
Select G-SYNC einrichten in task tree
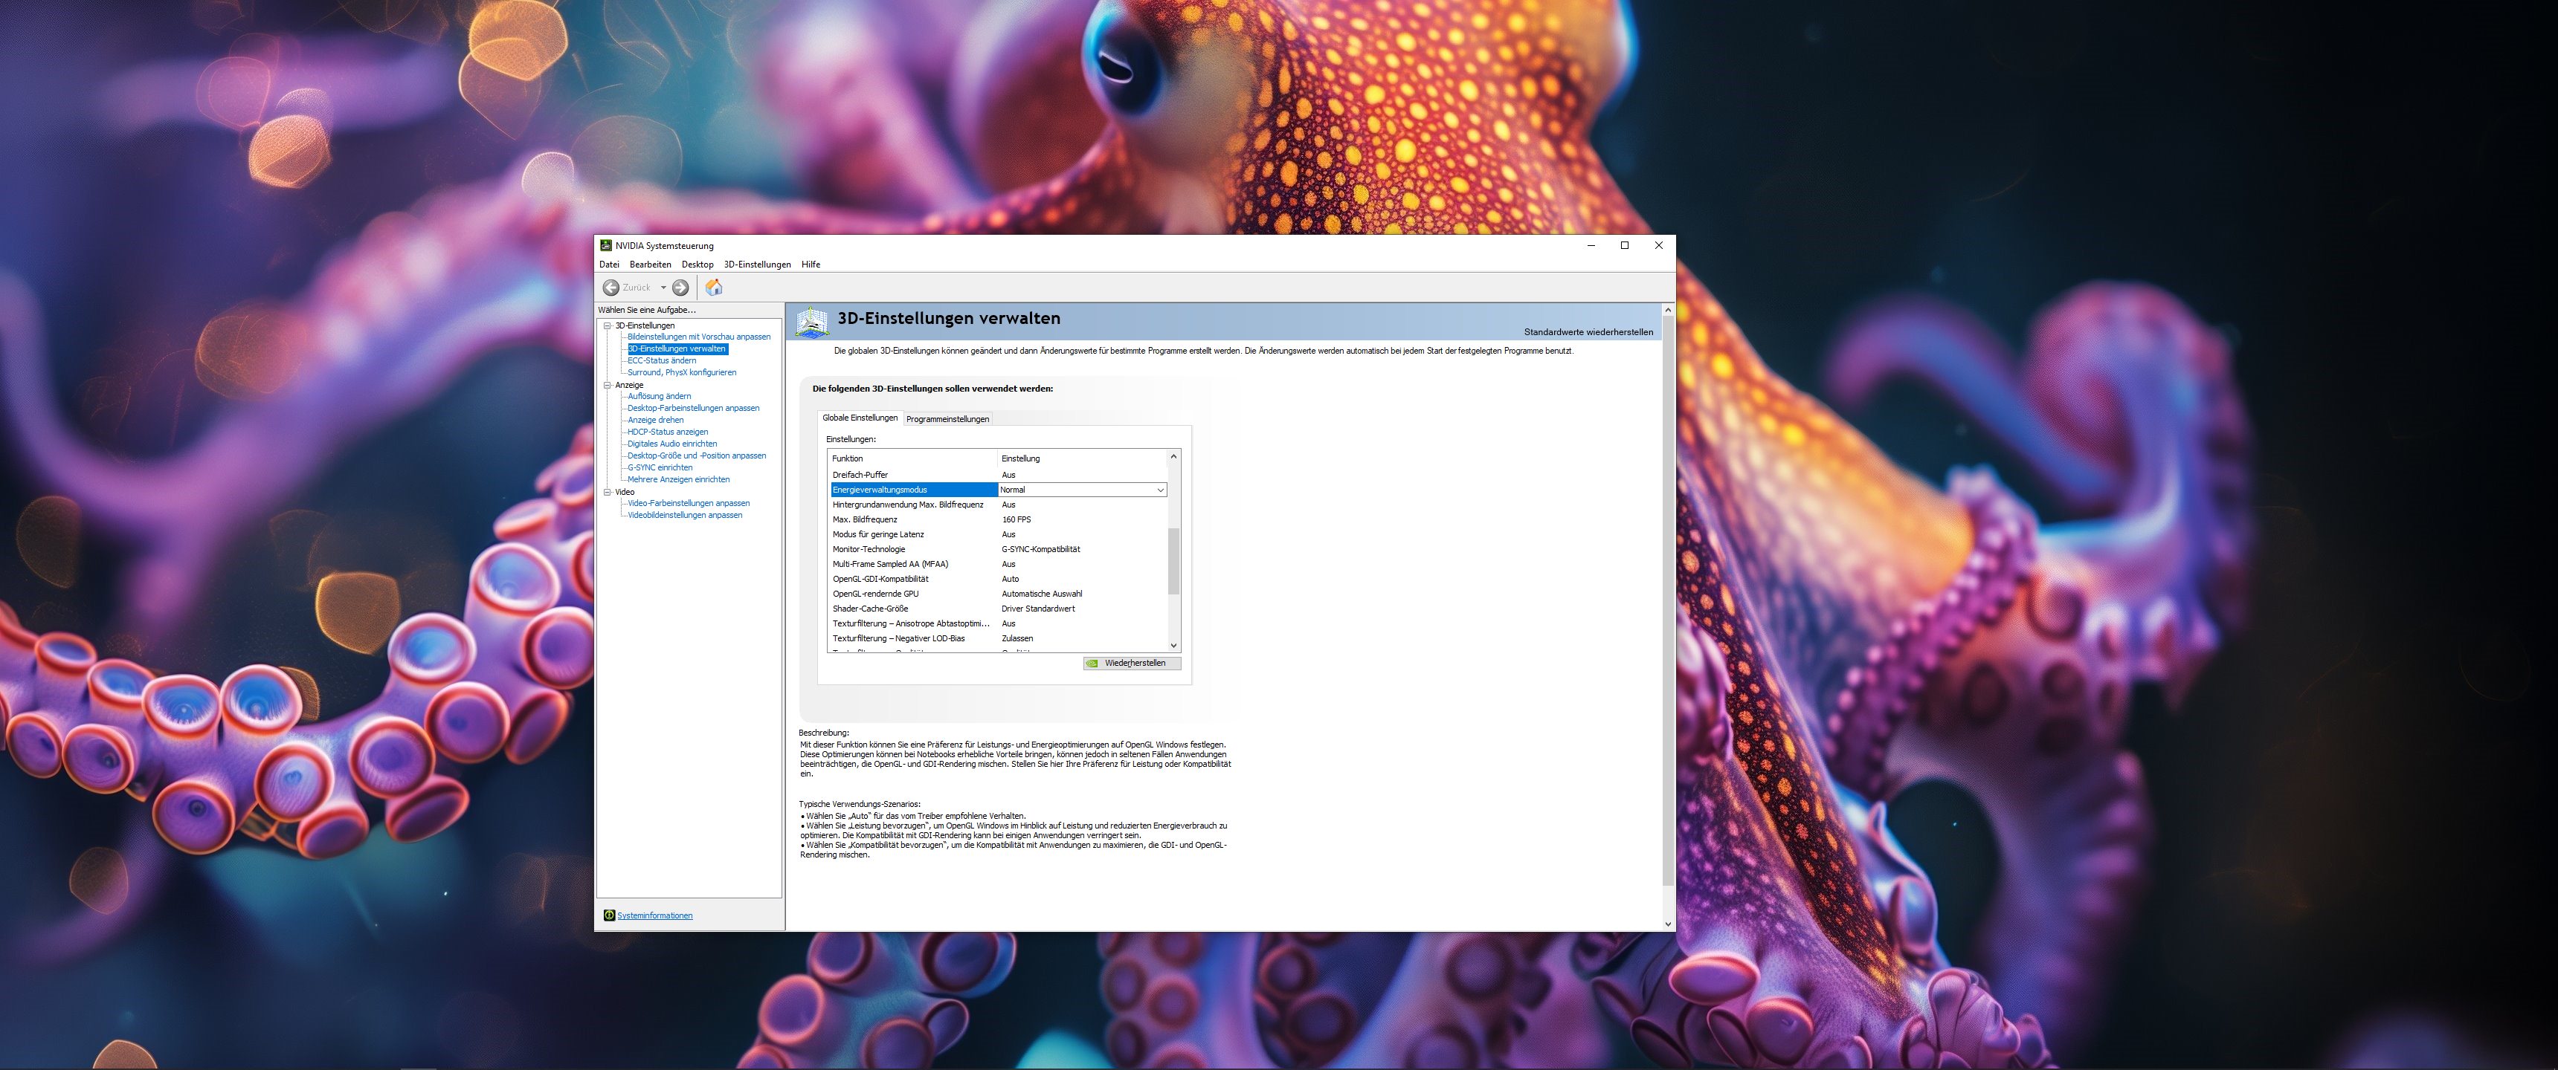click(660, 467)
